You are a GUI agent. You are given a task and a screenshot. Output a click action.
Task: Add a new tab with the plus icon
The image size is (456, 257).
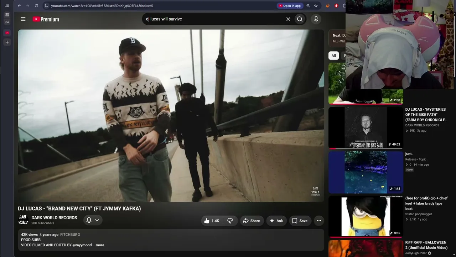(7, 42)
